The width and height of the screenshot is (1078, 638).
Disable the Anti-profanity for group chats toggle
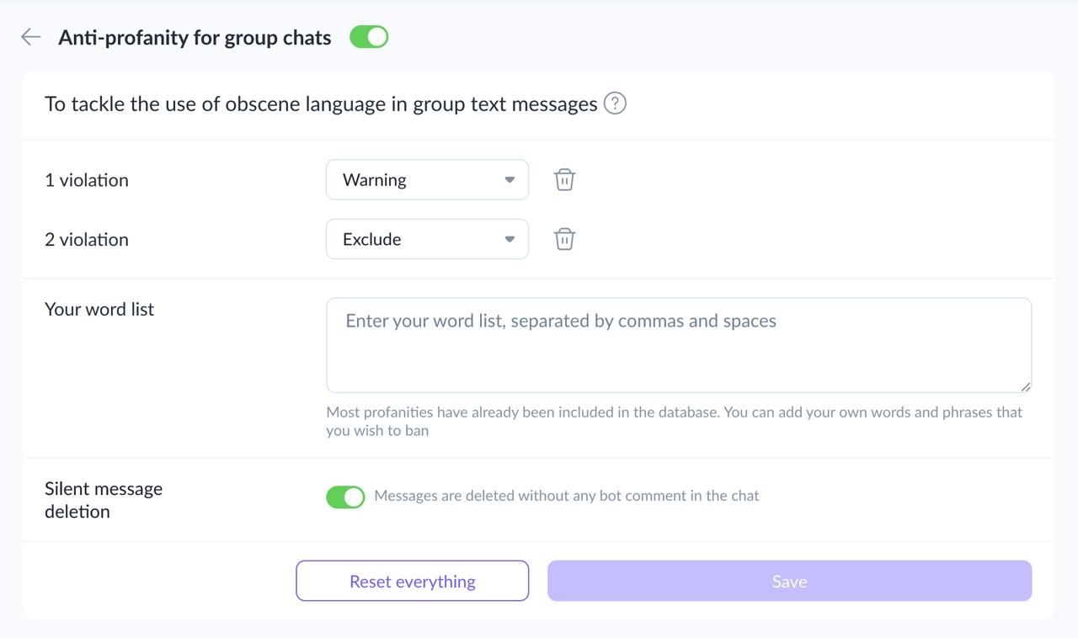tap(369, 37)
